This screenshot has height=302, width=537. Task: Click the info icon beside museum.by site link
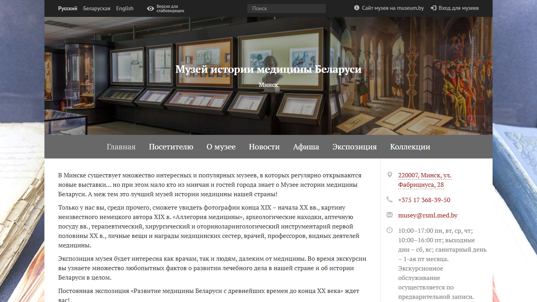pyautogui.click(x=357, y=8)
